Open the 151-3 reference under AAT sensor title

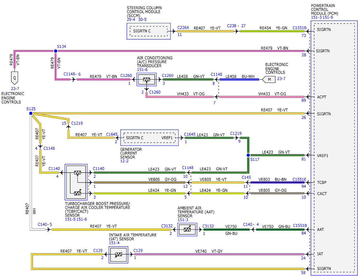tap(183, 220)
